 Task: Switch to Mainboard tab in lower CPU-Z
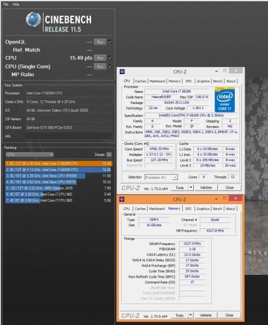(x=157, y=209)
